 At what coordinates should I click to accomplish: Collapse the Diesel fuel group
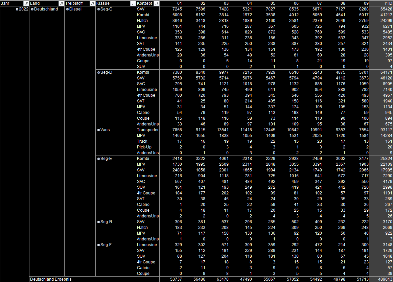pyautogui.click(x=67, y=9)
